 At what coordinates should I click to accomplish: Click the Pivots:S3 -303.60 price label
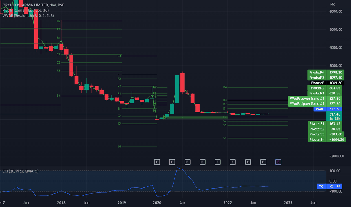pyautogui.click(x=326, y=134)
